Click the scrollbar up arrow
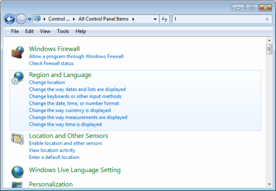This screenshot has height=191, width=276. click(269, 40)
